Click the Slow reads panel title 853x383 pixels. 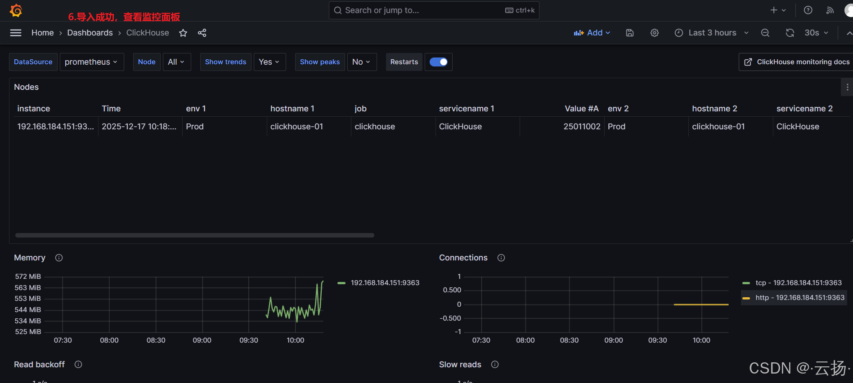pyautogui.click(x=460, y=365)
